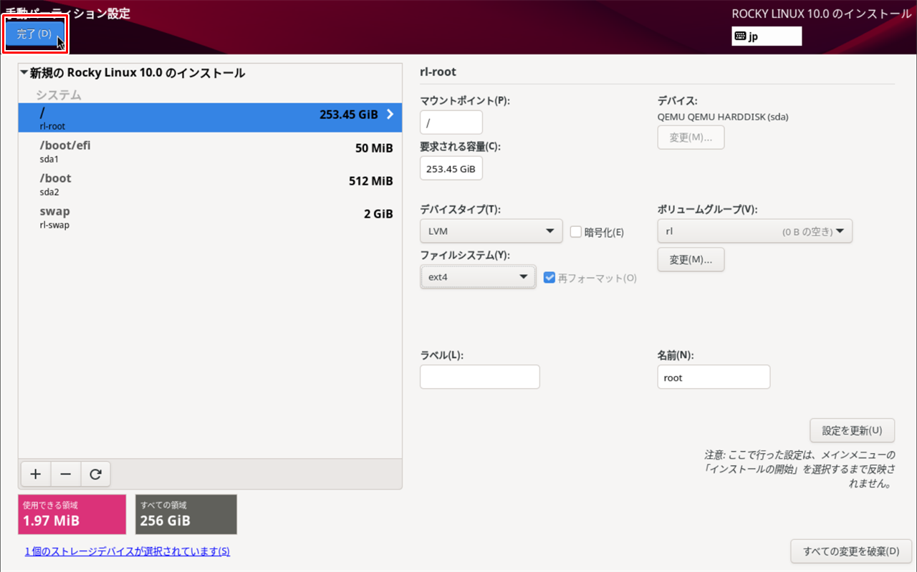Open the ext4 filesystem dropdown

pyautogui.click(x=478, y=276)
